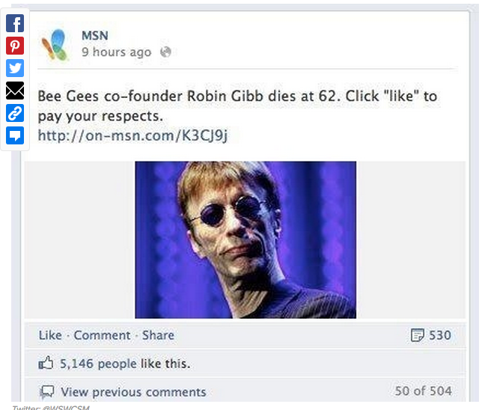
Task: Open the on-msn.com/K3CJ9j link
Action: pos(132,135)
